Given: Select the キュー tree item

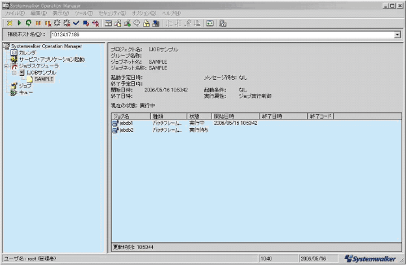Looking at the screenshot, I should click(25, 93).
